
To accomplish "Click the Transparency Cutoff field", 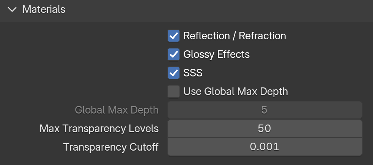I will tap(265, 147).
